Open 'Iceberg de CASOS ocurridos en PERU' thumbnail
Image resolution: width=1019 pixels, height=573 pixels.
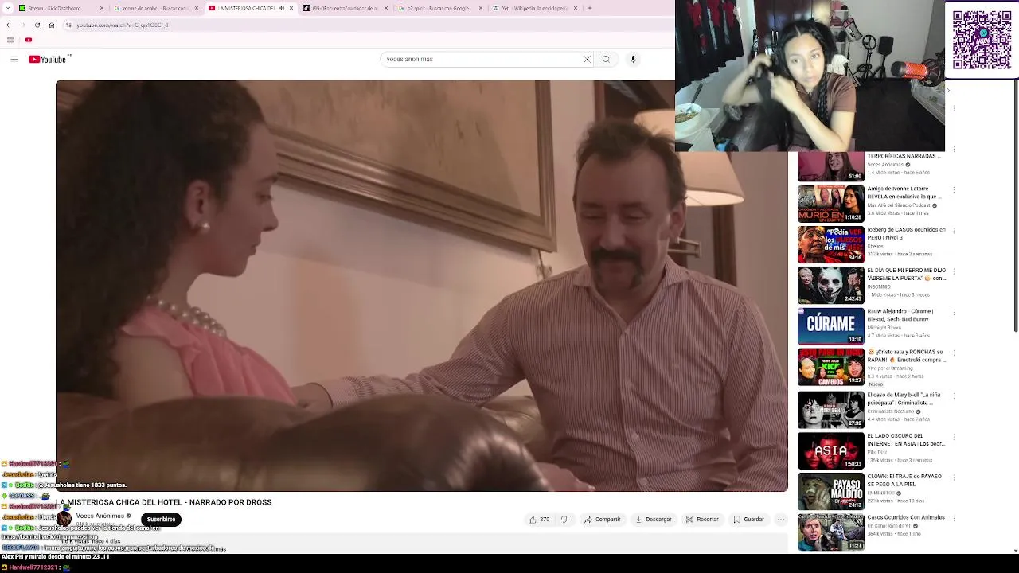pyautogui.click(x=830, y=244)
